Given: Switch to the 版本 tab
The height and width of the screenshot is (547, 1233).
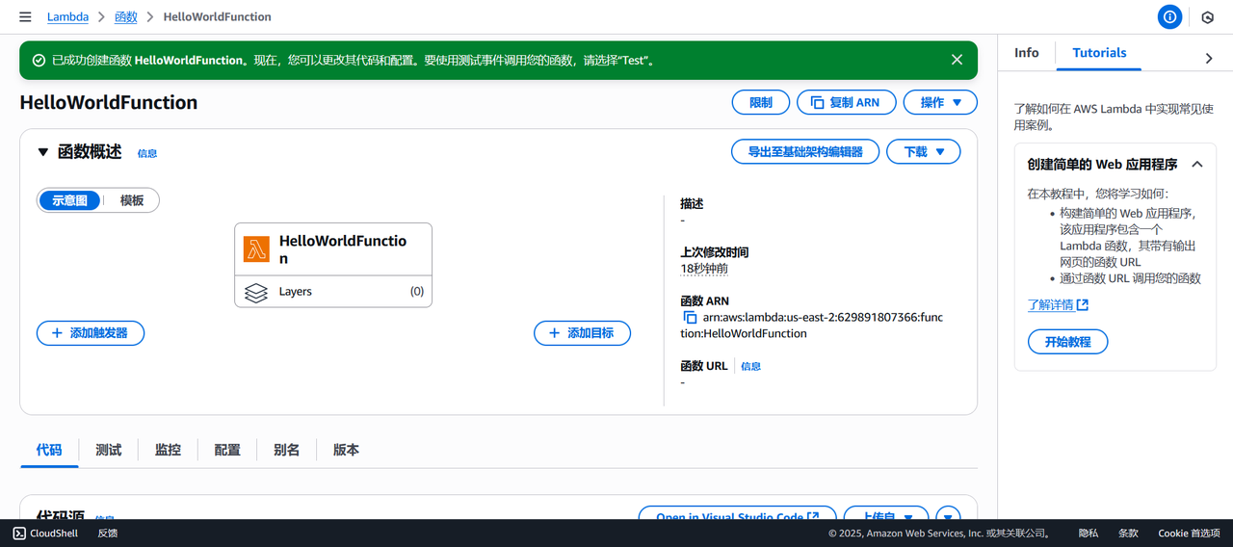Looking at the screenshot, I should tap(346, 450).
